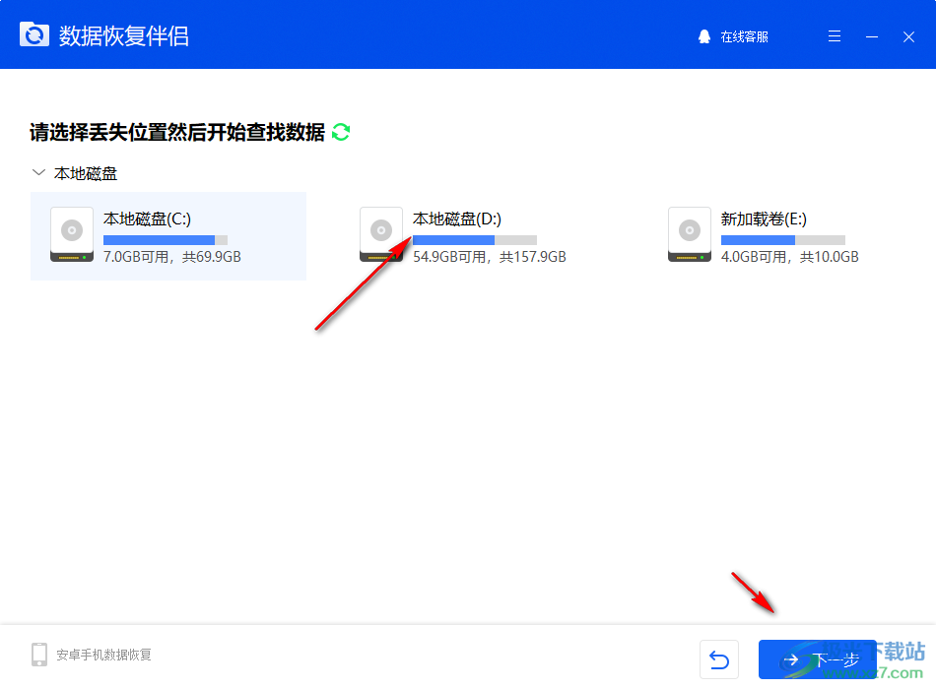Open the hamburger menu
Image resolution: width=936 pixels, height=689 pixels.
click(x=835, y=35)
